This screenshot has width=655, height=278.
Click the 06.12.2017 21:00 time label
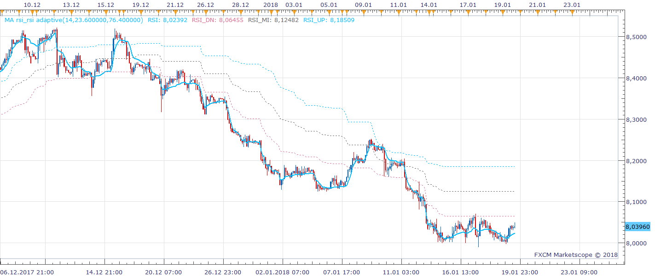[28, 272]
